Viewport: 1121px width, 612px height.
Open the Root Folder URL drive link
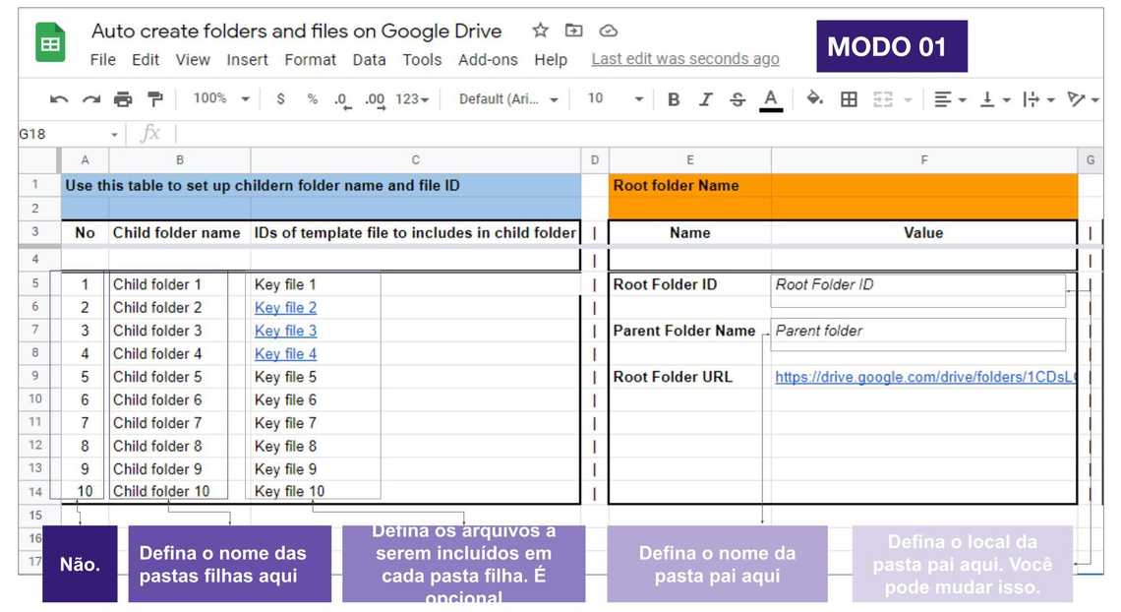925,377
